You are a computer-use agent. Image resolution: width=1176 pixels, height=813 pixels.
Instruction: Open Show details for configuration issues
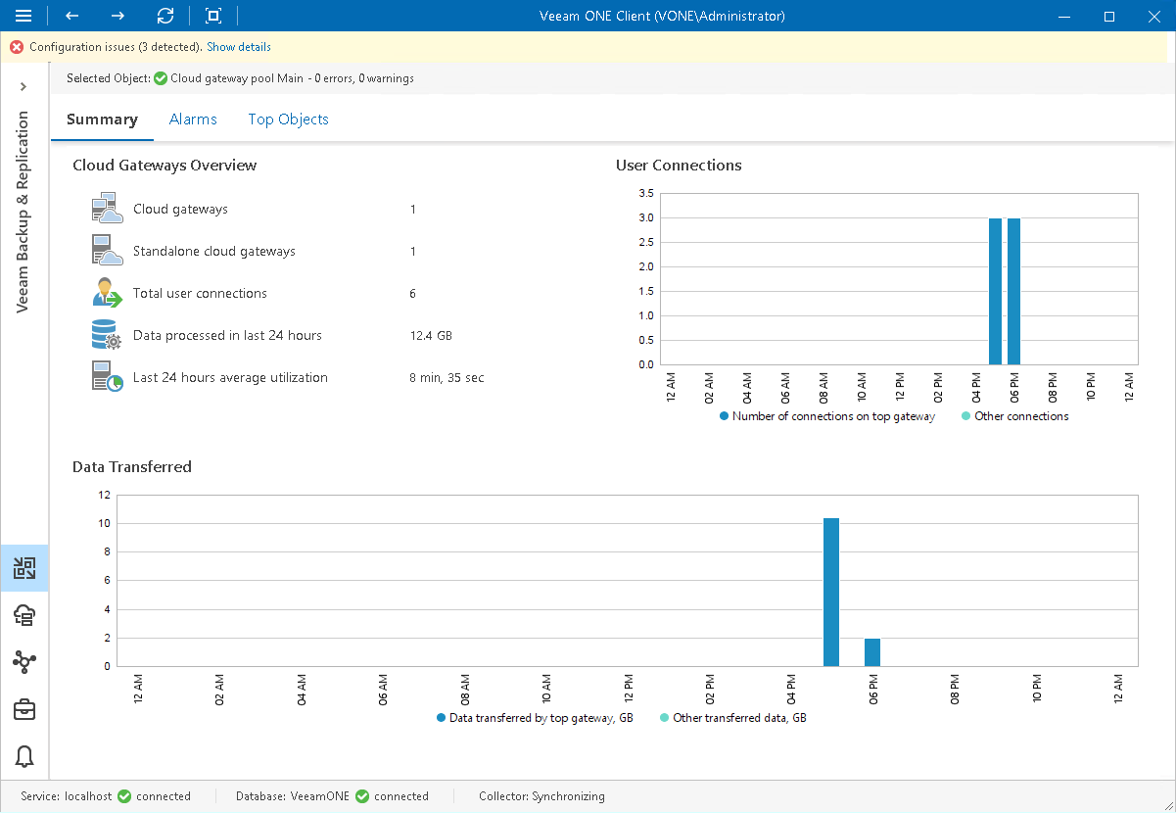click(x=238, y=46)
